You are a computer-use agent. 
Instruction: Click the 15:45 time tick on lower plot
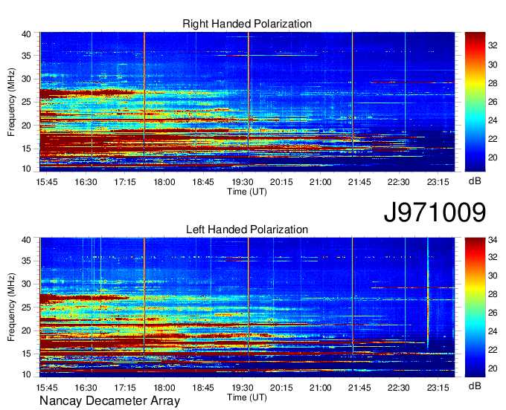point(47,388)
